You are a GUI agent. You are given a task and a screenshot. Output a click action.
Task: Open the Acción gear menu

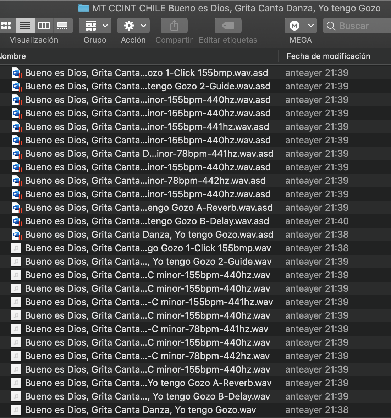[x=133, y=26]
